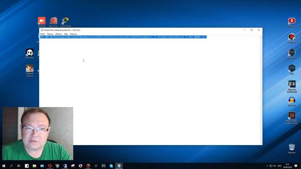Screen dimensions: 301x169
Task: Launch the Nox Multi-Drive desktop shortcut
Action: 292,54
